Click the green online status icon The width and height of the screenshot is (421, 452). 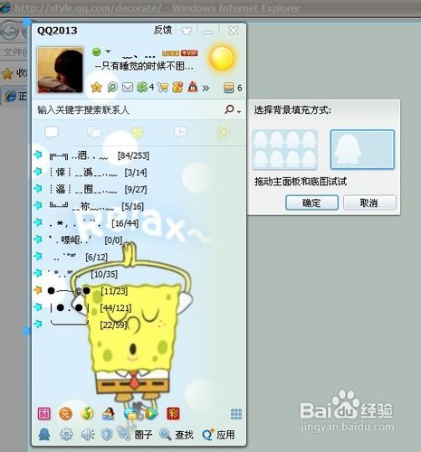(97, 52)
